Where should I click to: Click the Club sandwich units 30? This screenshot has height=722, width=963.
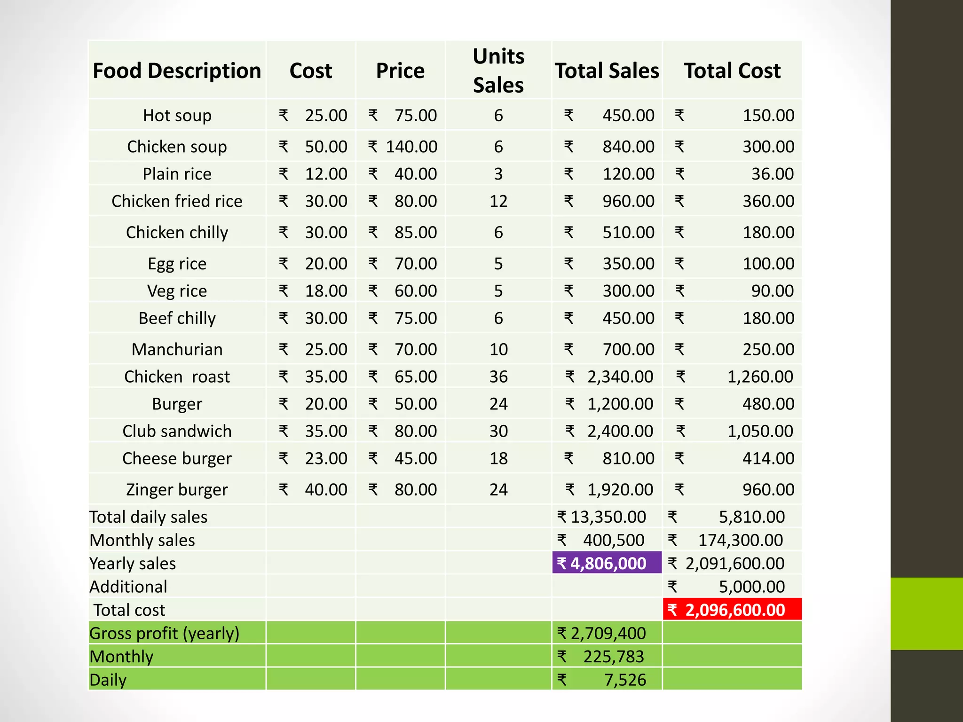click(498, 431)
